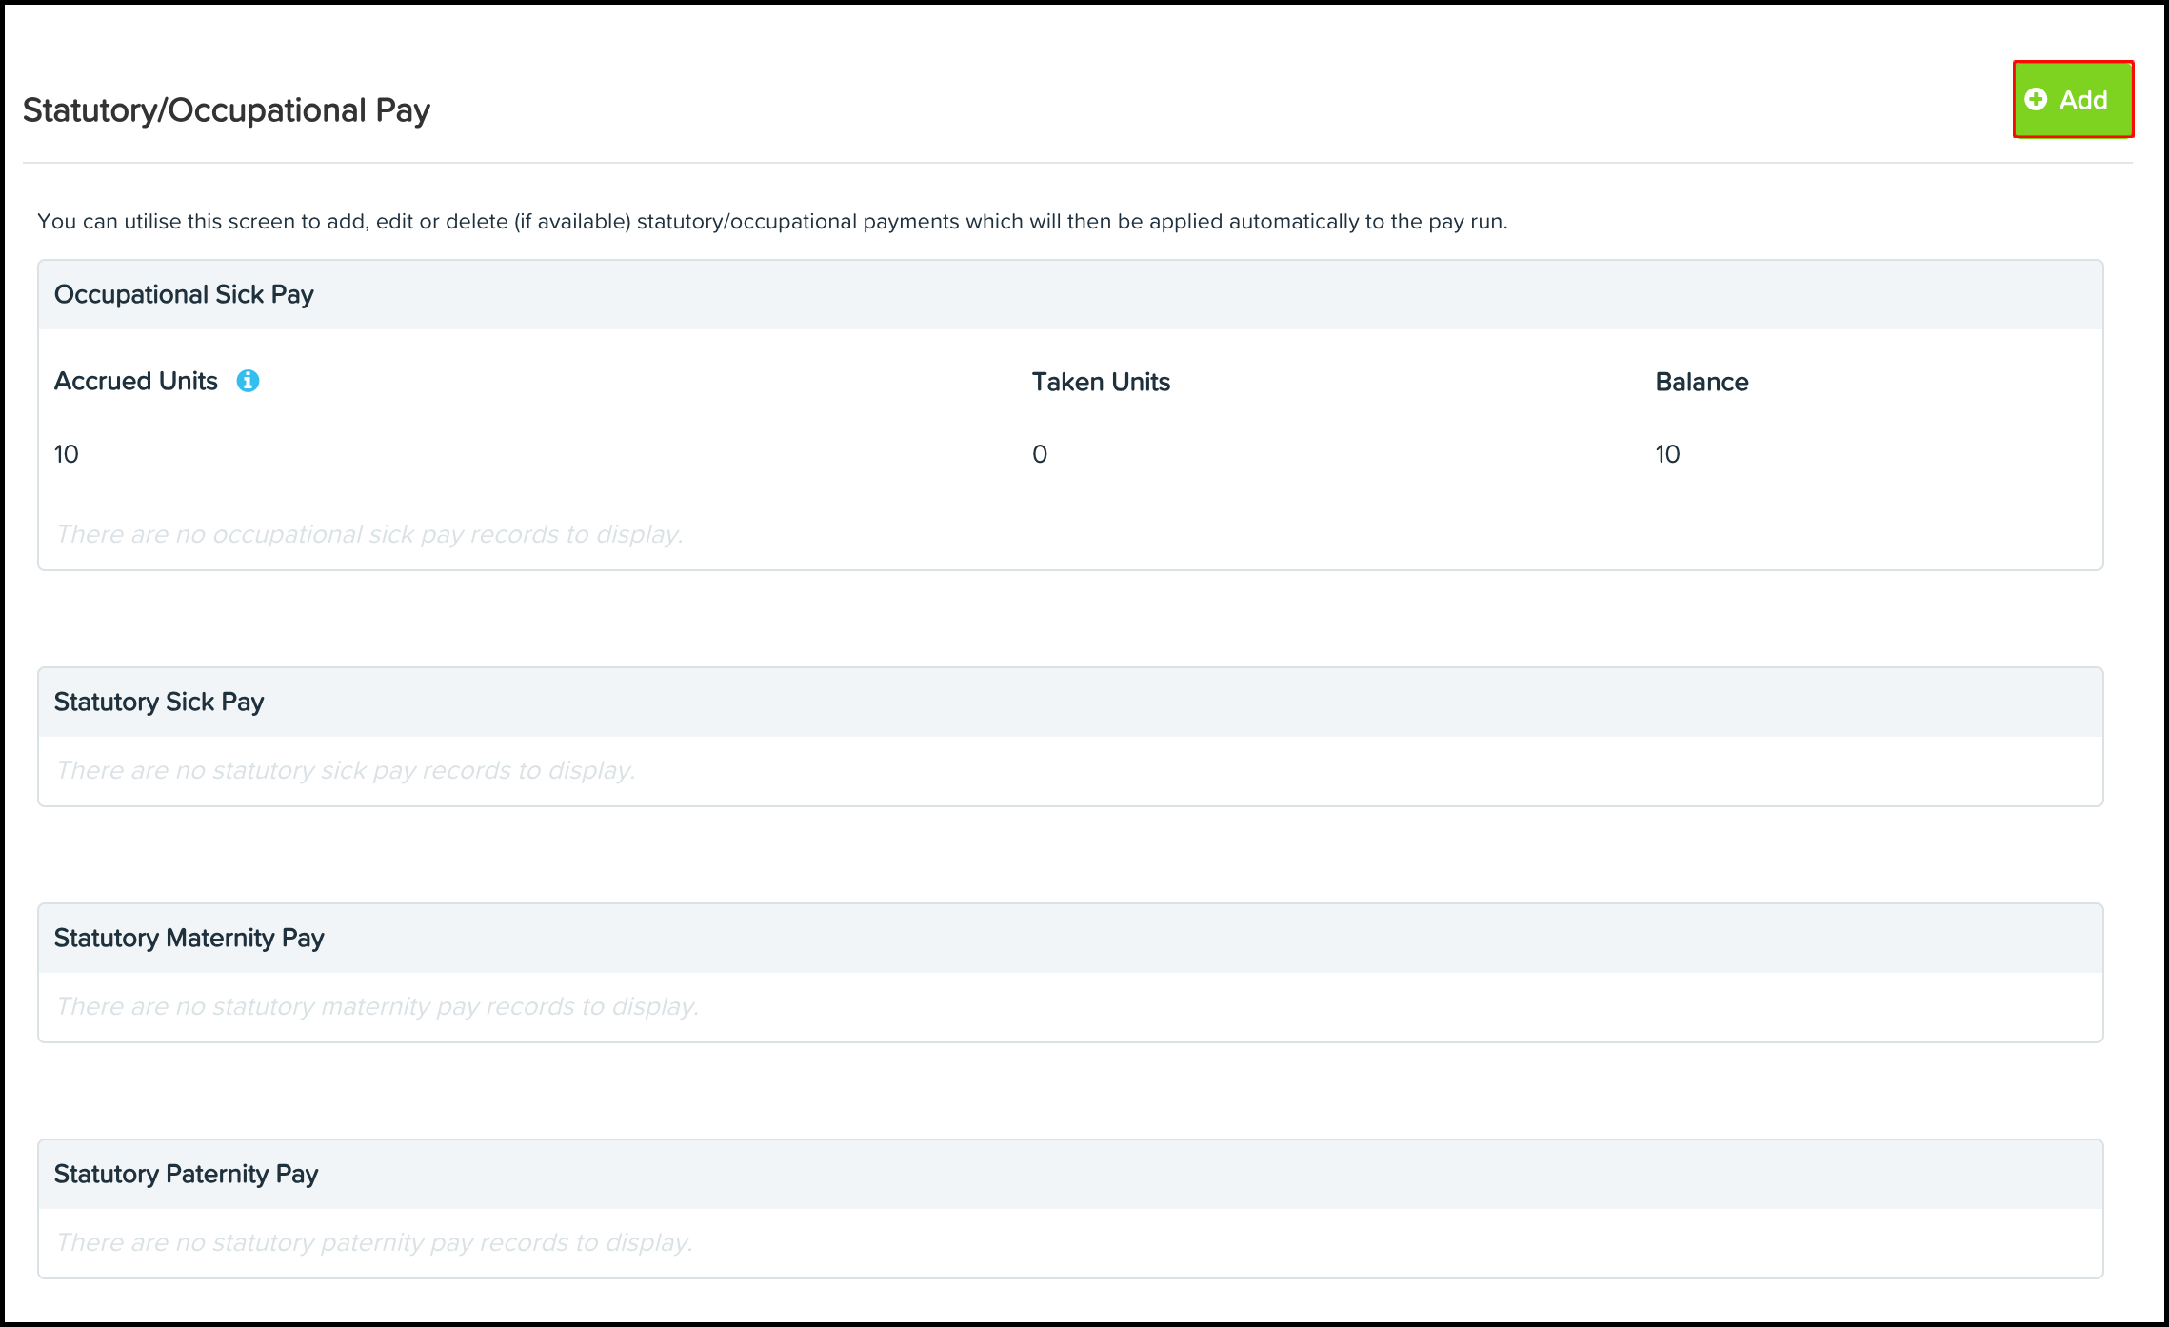
Task: Click the Taken Units value 0
Action: pos(1040,454)
